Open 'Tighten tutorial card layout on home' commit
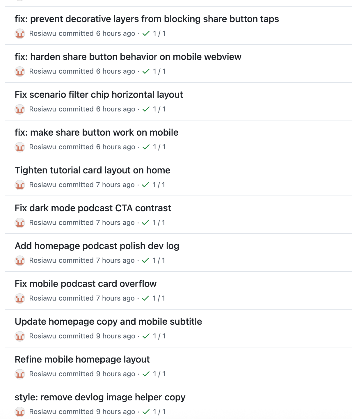352x419 pixels. tap(93, 170)
